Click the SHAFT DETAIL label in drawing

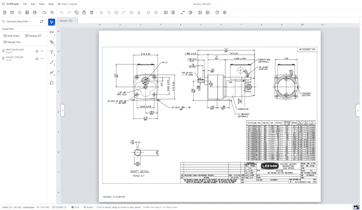tap(140, 172)
